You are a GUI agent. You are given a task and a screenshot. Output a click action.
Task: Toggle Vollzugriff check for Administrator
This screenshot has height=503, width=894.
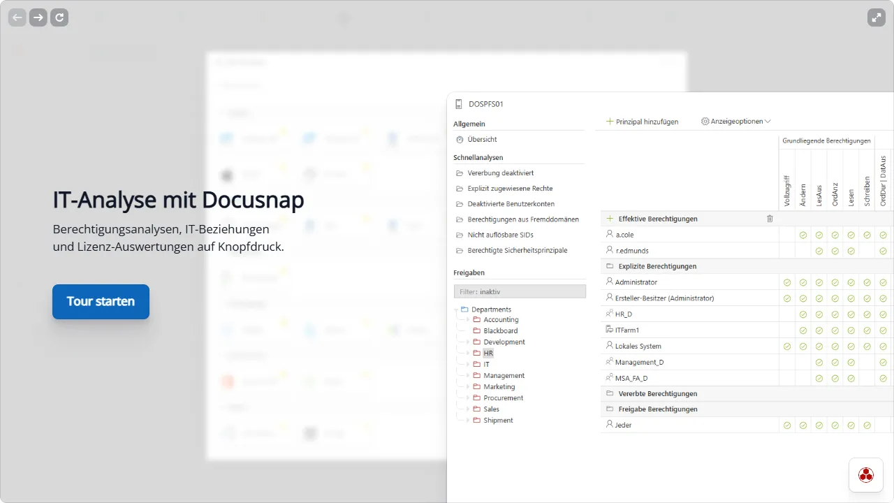point(787,282)
